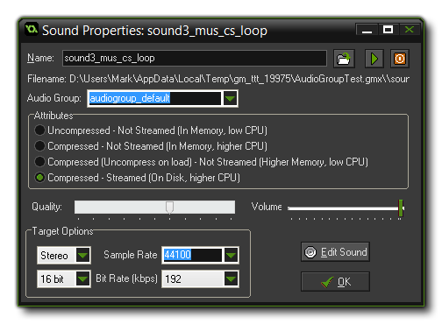Open the Bit Rate (kbps) dropdown
442x324 pixels.
(x=231, y=279)
